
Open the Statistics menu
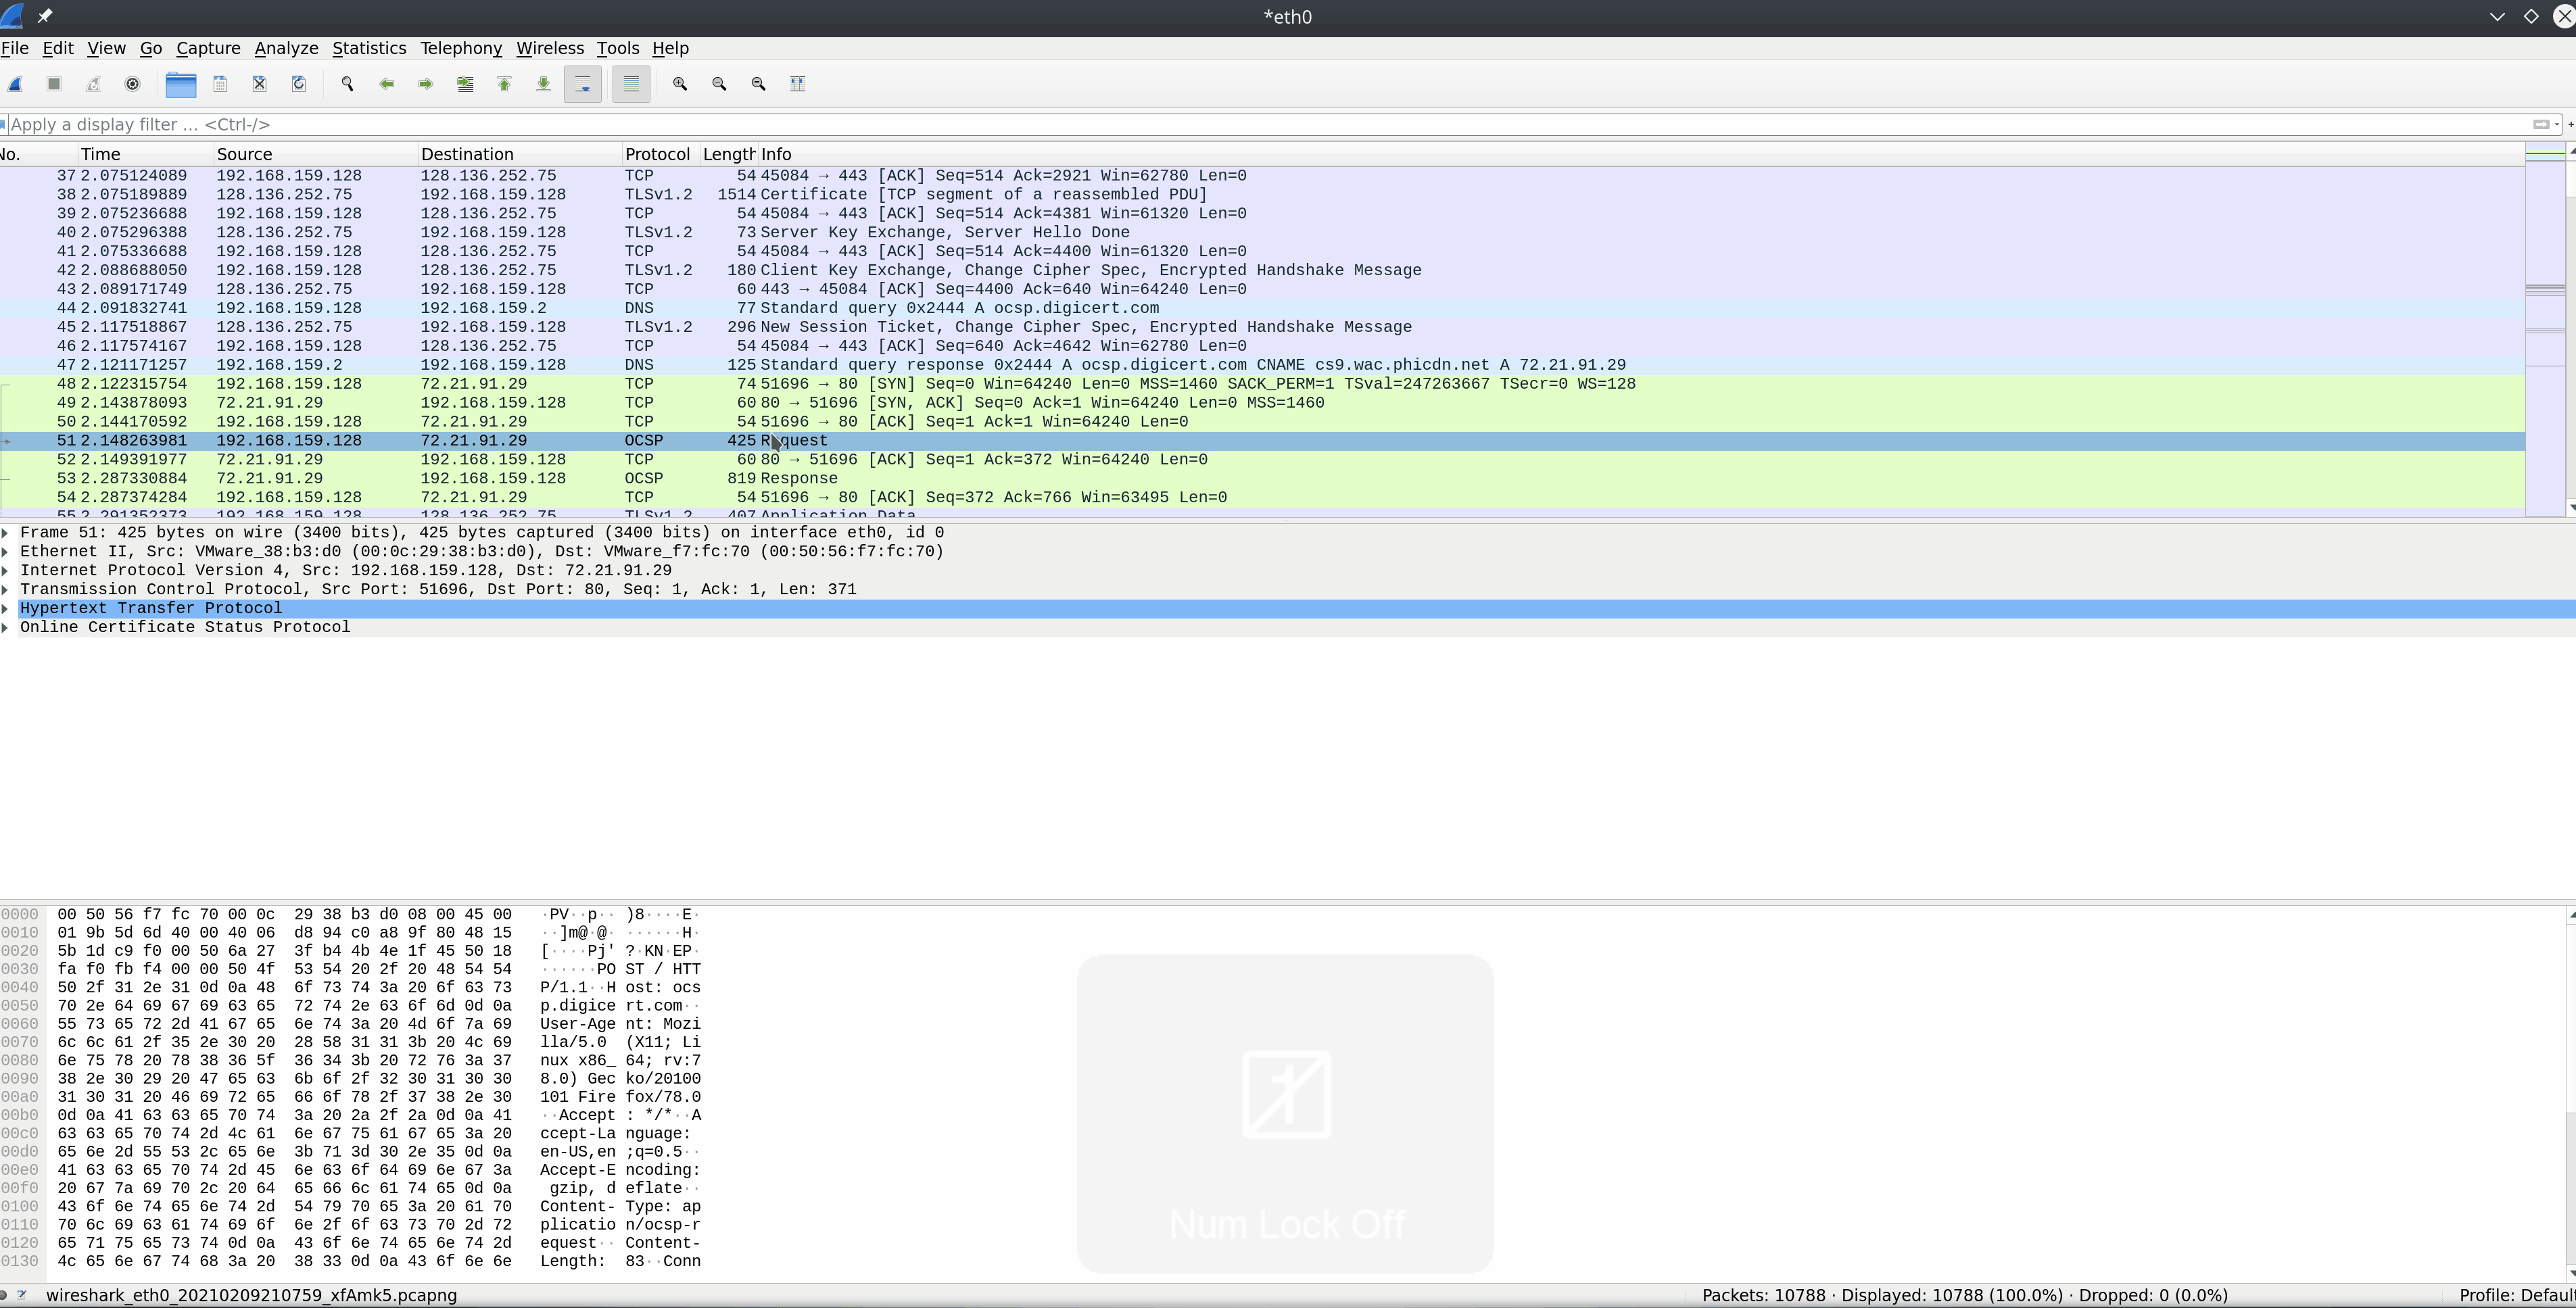click(368, 48)
